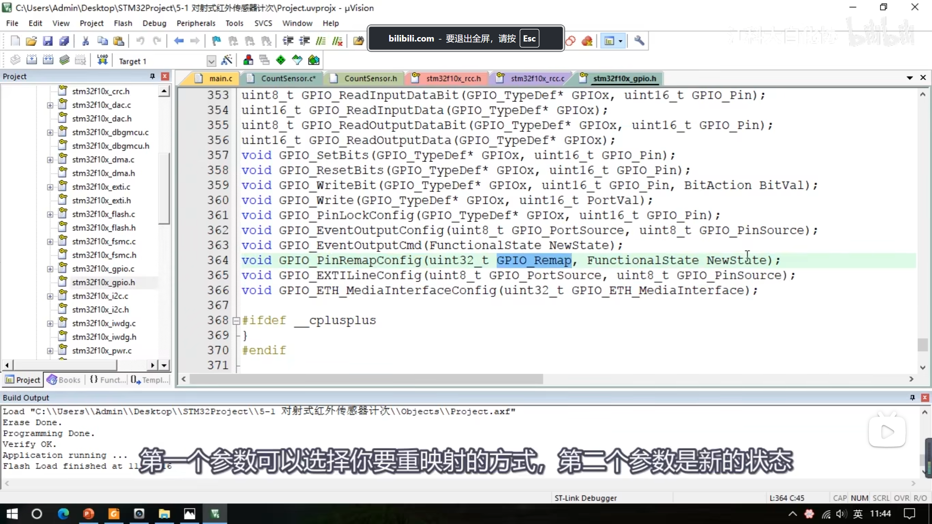Click the Save All toolbar icon
932x524 pixels.
point(64,41)
